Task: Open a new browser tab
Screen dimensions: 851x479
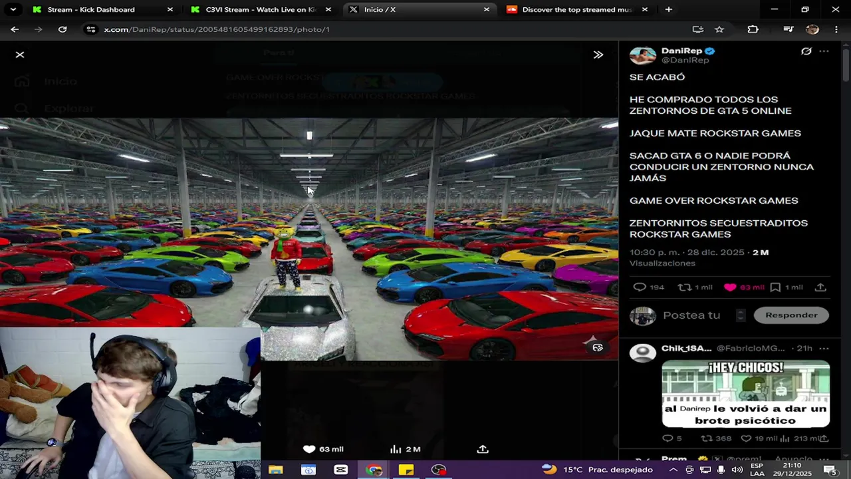Action: (x=668, y=9)
